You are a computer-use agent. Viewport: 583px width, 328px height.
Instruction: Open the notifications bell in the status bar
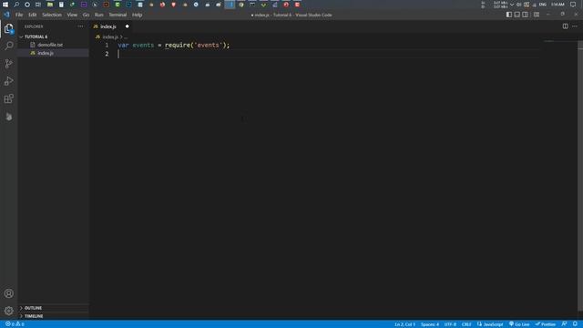[x=575, y=324]
